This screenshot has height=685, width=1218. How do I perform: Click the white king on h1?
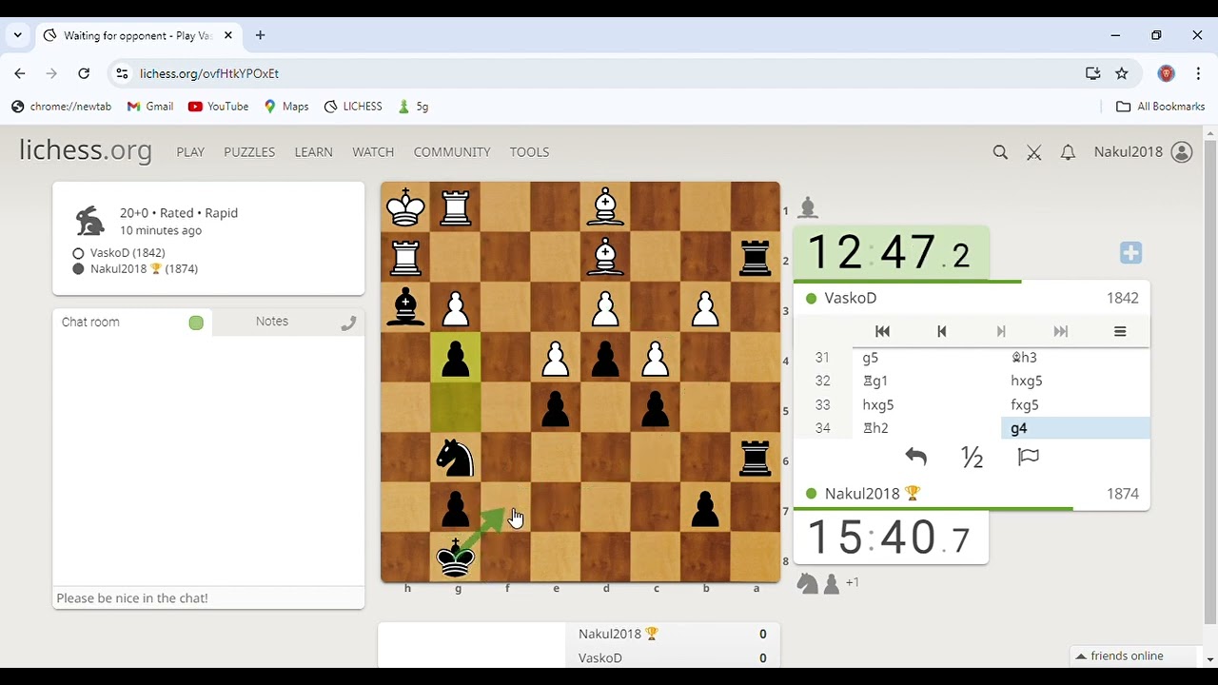(x=406, y=206)
